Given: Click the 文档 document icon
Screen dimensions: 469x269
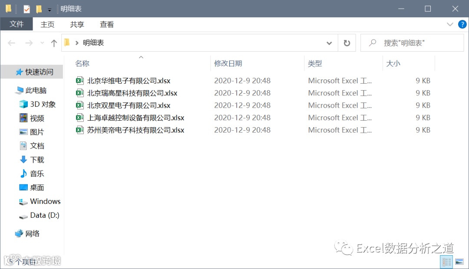Looking at the screenshot, I should coord(23,145).
